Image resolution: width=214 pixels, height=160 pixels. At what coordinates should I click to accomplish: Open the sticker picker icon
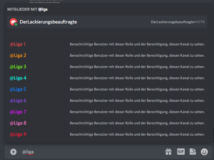click(193, 152)
